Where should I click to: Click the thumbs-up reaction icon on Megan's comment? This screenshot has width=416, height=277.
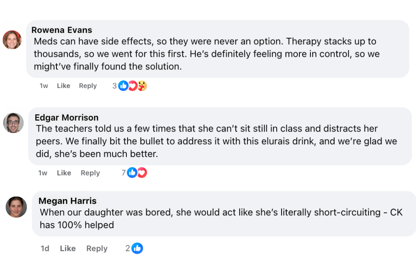click(137, 248)
